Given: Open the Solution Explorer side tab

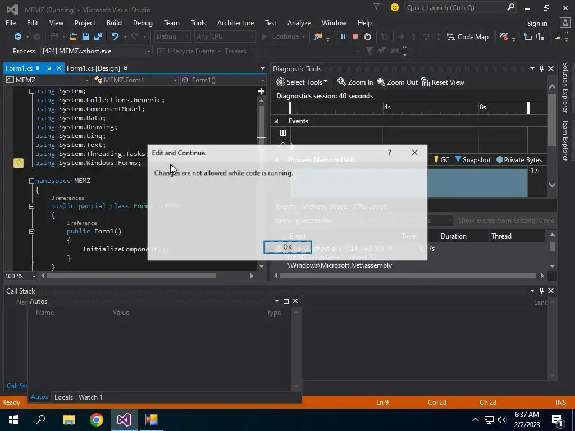Looking at the screenshot, I should click(x=565, y=88).
